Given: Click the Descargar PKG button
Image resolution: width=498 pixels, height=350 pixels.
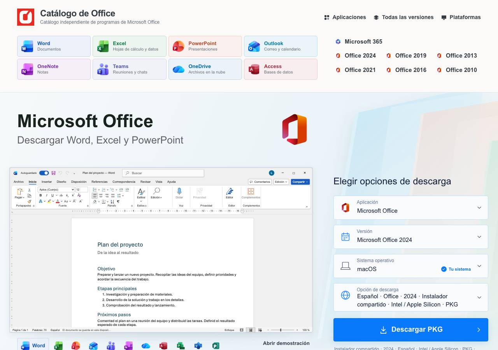Looking at the screenshot, I should point(411,330).
